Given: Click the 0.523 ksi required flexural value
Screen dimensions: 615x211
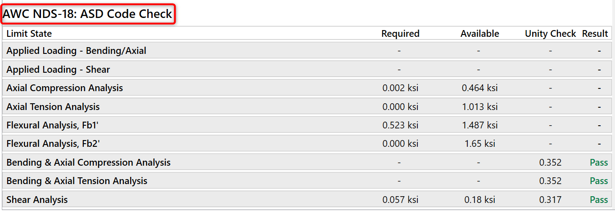Looking at the screenshot, I should pyautogui.click(x=400, y=125).
